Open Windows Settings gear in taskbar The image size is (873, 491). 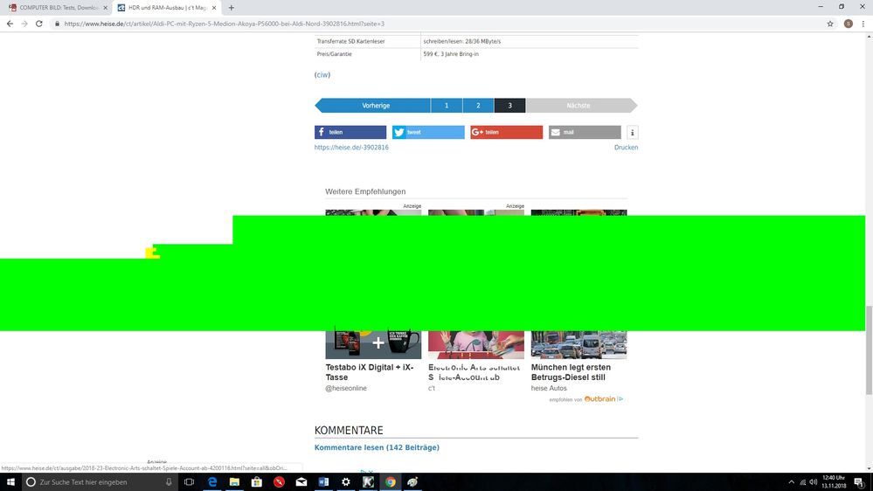[346, 481]
